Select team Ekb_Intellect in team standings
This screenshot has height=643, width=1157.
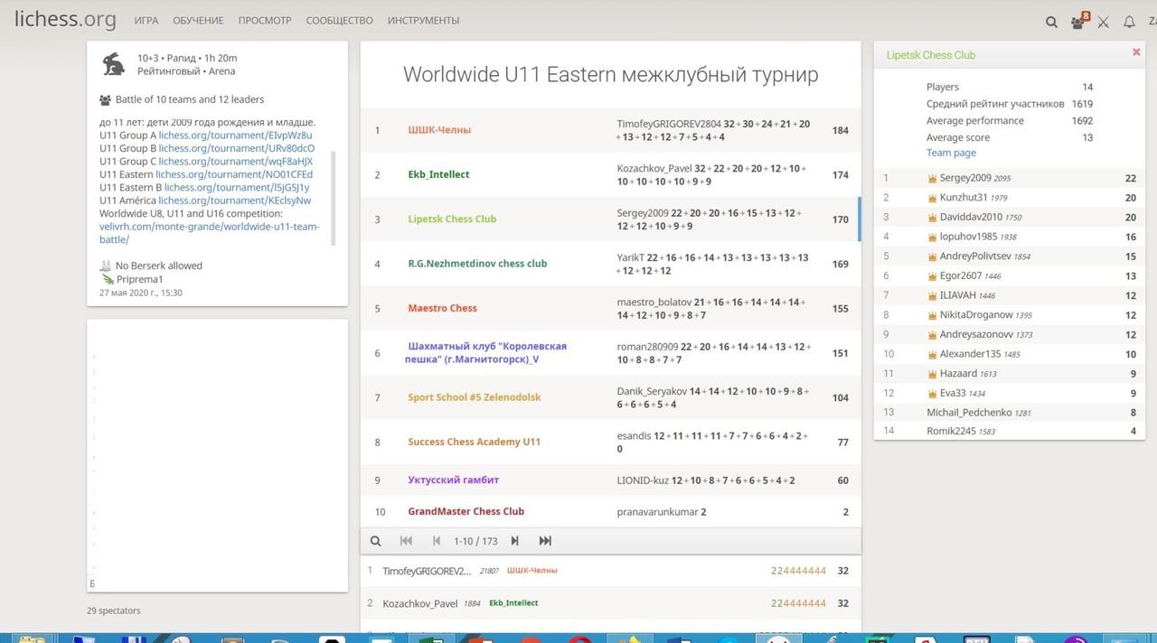[x=438, y=174]
